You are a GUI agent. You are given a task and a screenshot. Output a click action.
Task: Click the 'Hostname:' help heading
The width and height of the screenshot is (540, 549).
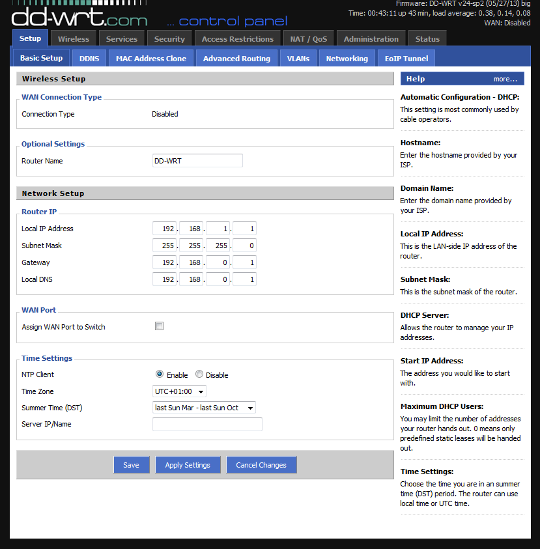click(x=420, y=143)
